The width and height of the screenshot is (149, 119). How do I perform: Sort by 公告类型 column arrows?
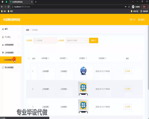coord(67,58)
